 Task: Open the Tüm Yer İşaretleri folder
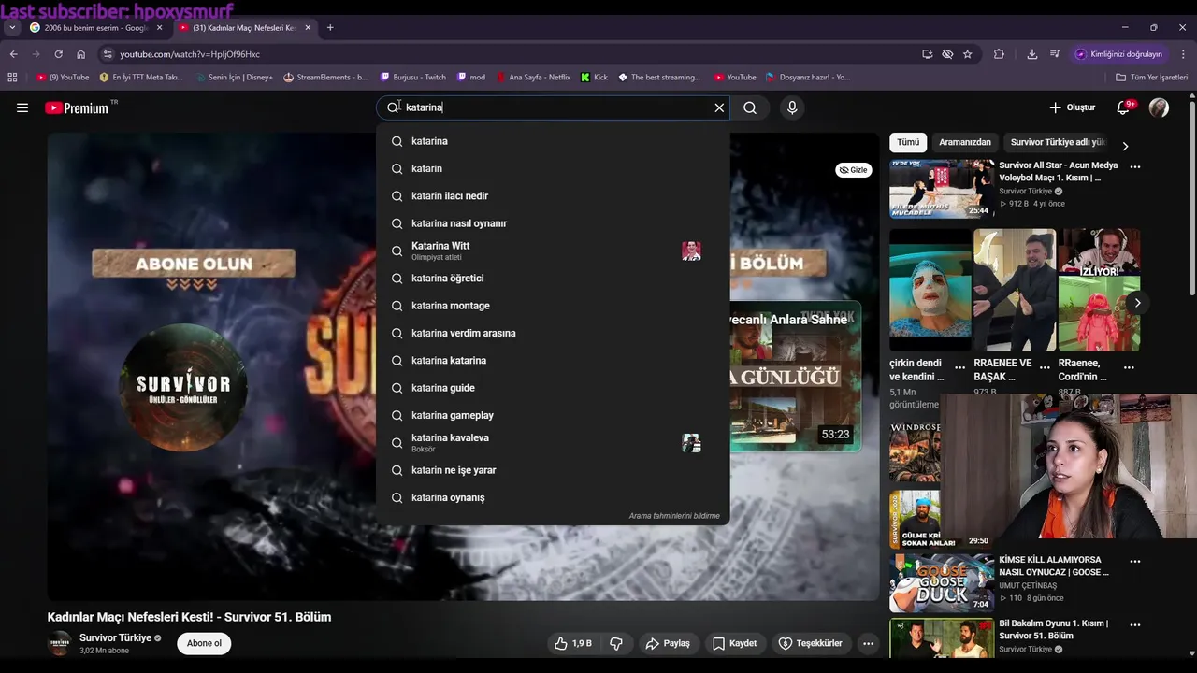coord(1152,78)
